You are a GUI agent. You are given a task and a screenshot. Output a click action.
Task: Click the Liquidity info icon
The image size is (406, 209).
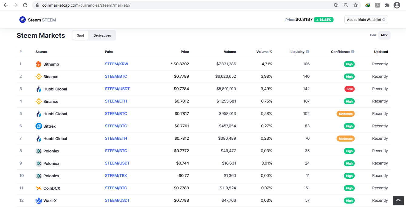coord(307,52)
